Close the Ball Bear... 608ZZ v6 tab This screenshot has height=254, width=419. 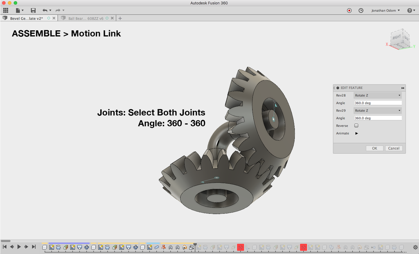(x=112, y=18)
